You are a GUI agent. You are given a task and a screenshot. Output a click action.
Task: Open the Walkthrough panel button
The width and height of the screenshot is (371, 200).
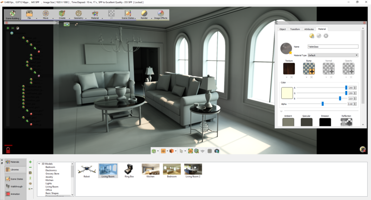click(16, 186)
